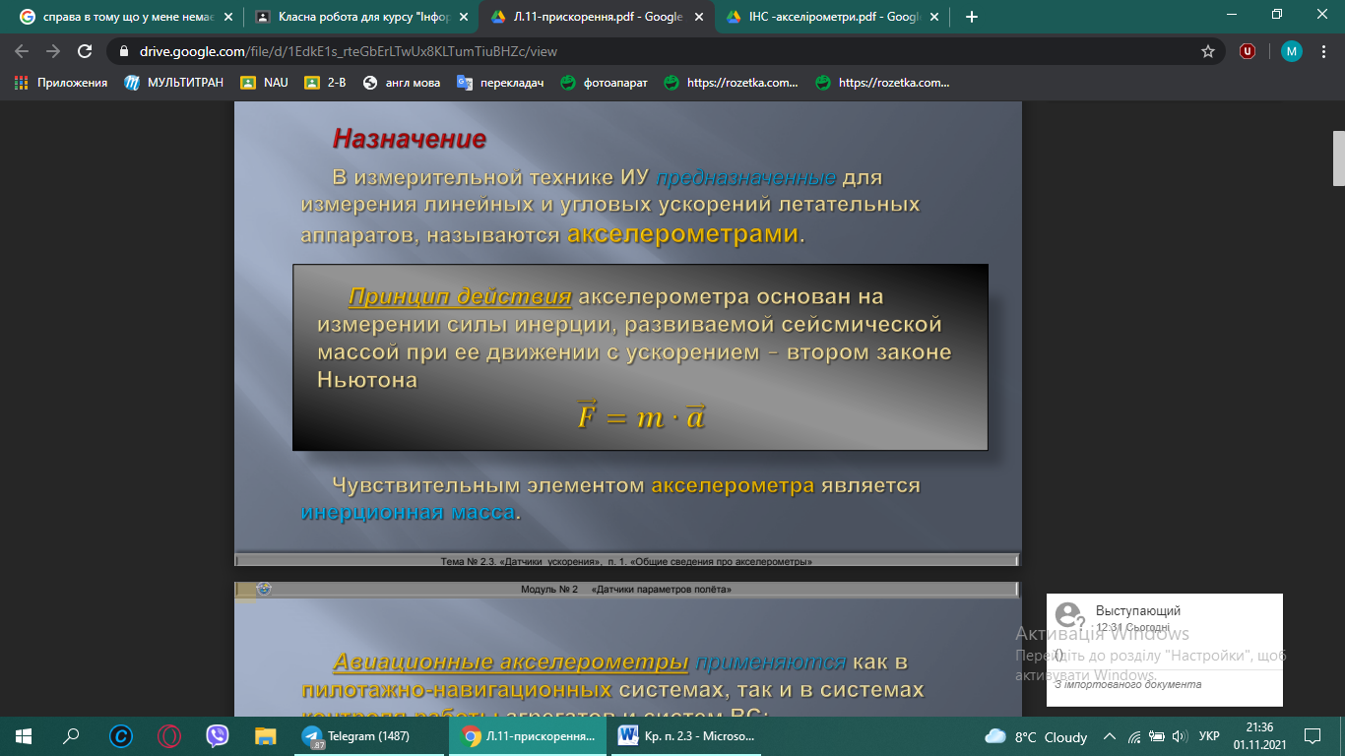The width and height of the screenshot is (1345, 756).
Task: Open 2-В bookmark
Action: pyautogui.click(x=326, y=83)
